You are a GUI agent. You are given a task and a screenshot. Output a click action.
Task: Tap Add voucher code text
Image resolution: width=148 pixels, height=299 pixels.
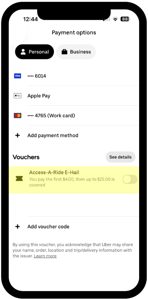48,226
